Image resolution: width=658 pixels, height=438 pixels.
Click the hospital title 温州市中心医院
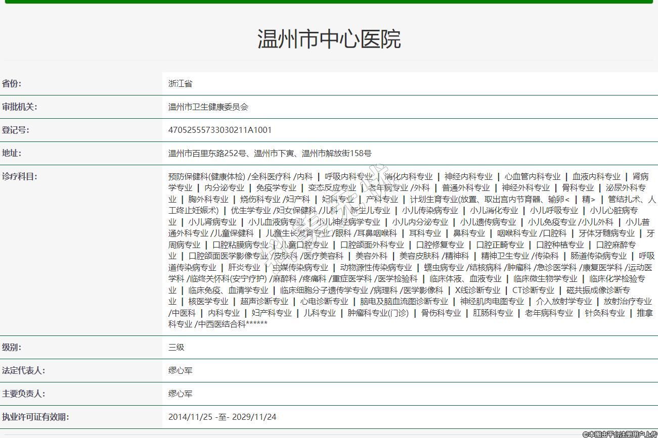click(329, 39)
